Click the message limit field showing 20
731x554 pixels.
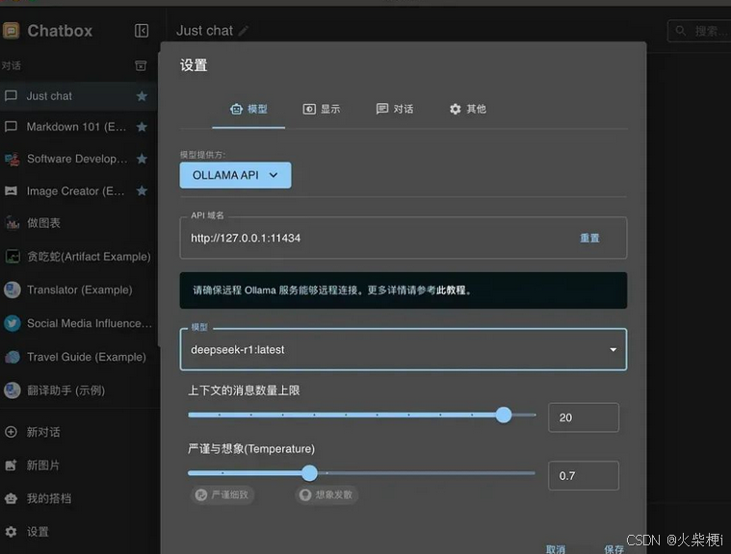click(584, 417)
